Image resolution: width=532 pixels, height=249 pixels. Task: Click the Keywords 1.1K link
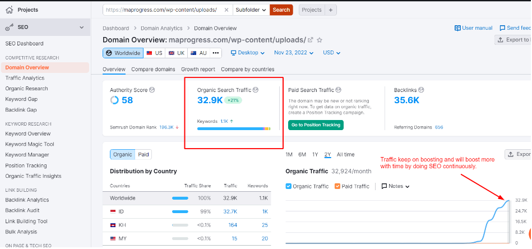tap(224, 121)
